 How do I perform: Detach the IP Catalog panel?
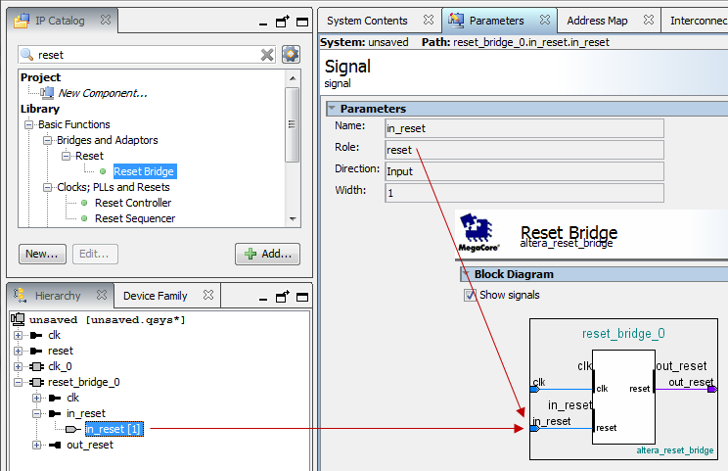pos(282,22)
